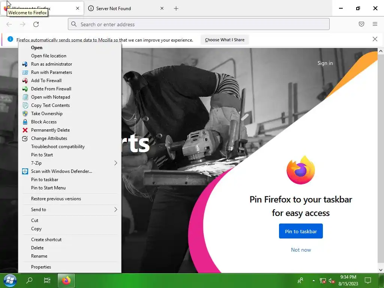
Task: Click the scrollbar down arrow
Action: tap(381, 270)
